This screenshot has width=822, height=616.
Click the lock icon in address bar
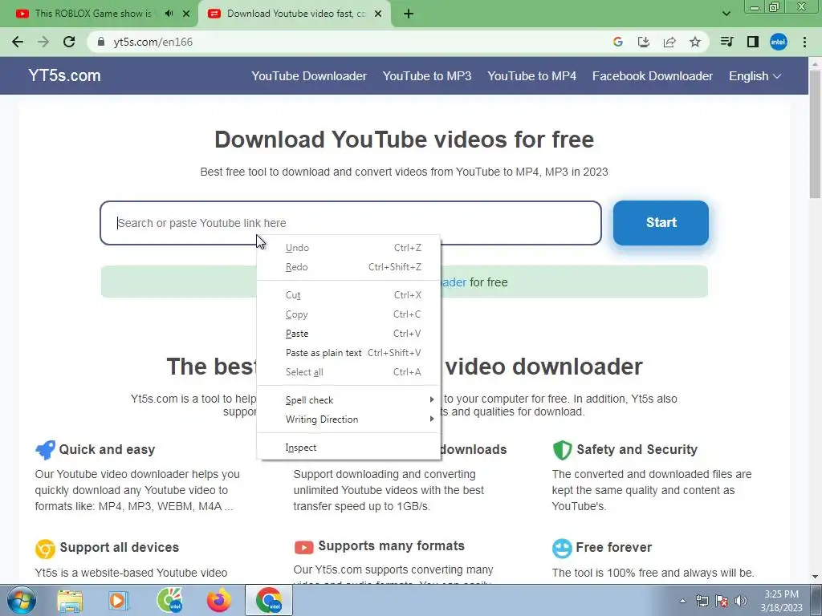point(101,42)
